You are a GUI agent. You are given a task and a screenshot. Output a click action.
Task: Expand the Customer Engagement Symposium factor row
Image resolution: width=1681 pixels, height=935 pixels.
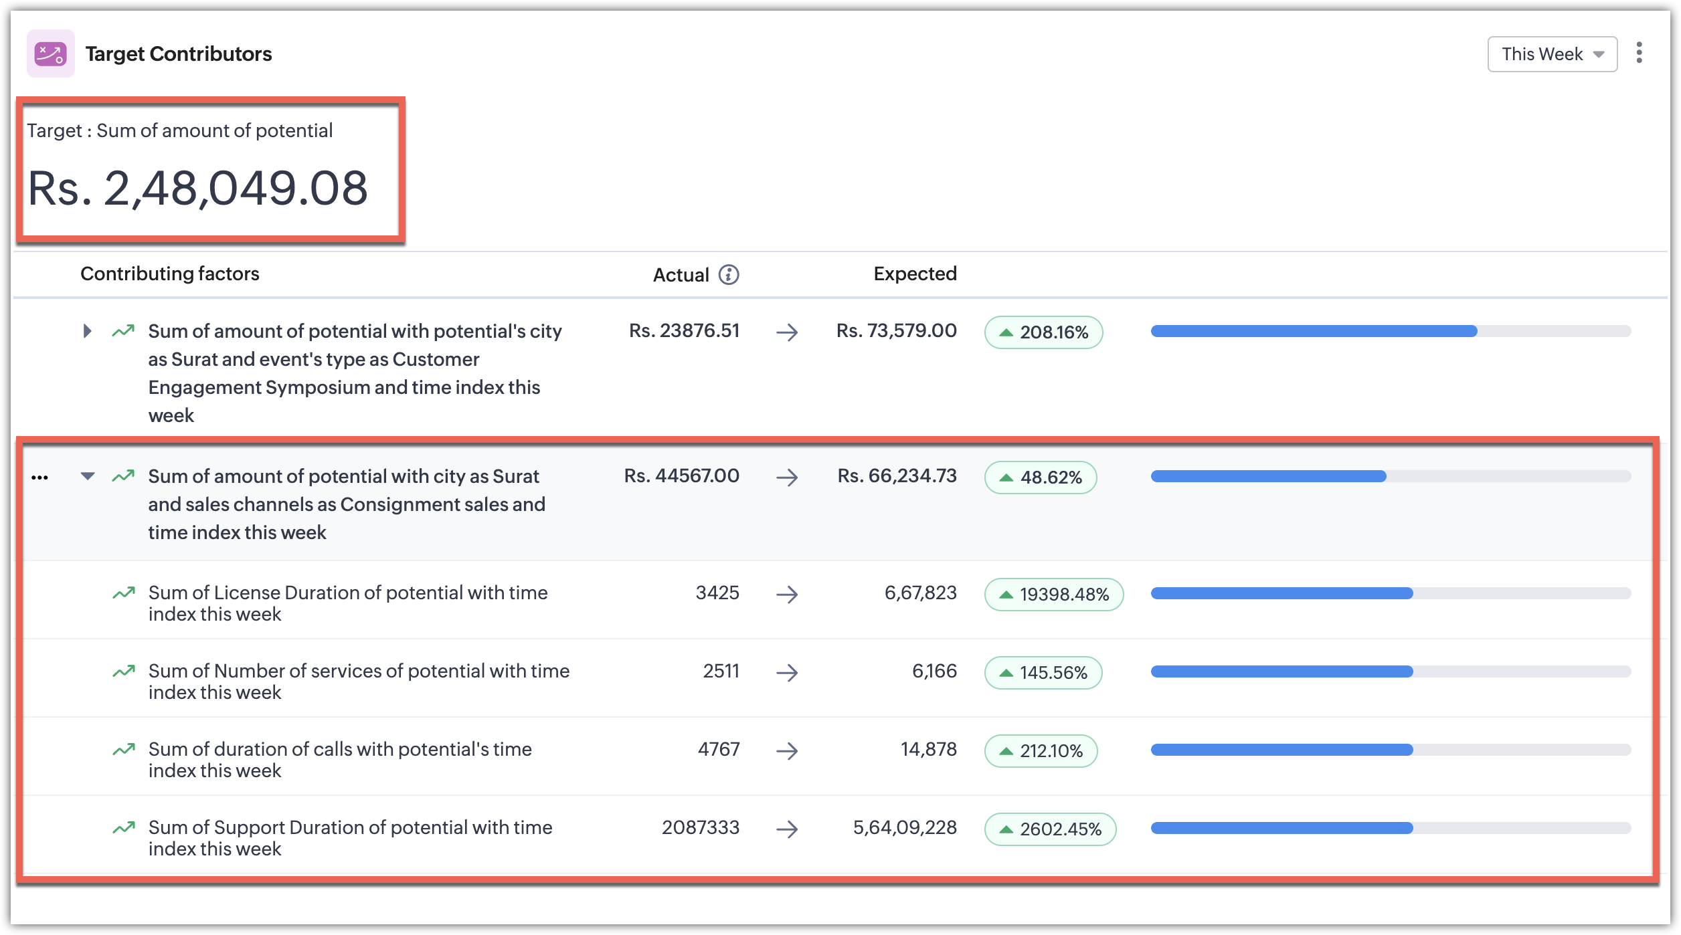(x=87, y=331)
